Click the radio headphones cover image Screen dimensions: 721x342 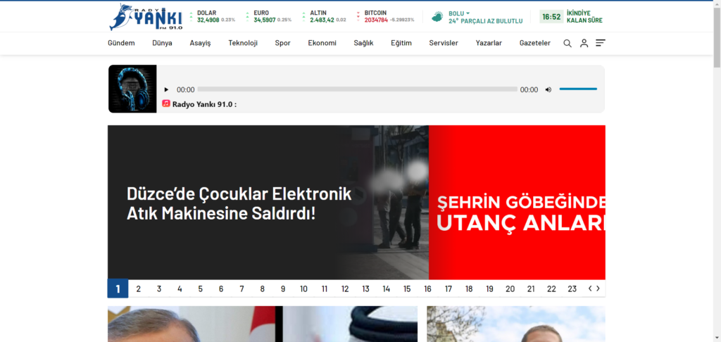click(x=132, y=89)
